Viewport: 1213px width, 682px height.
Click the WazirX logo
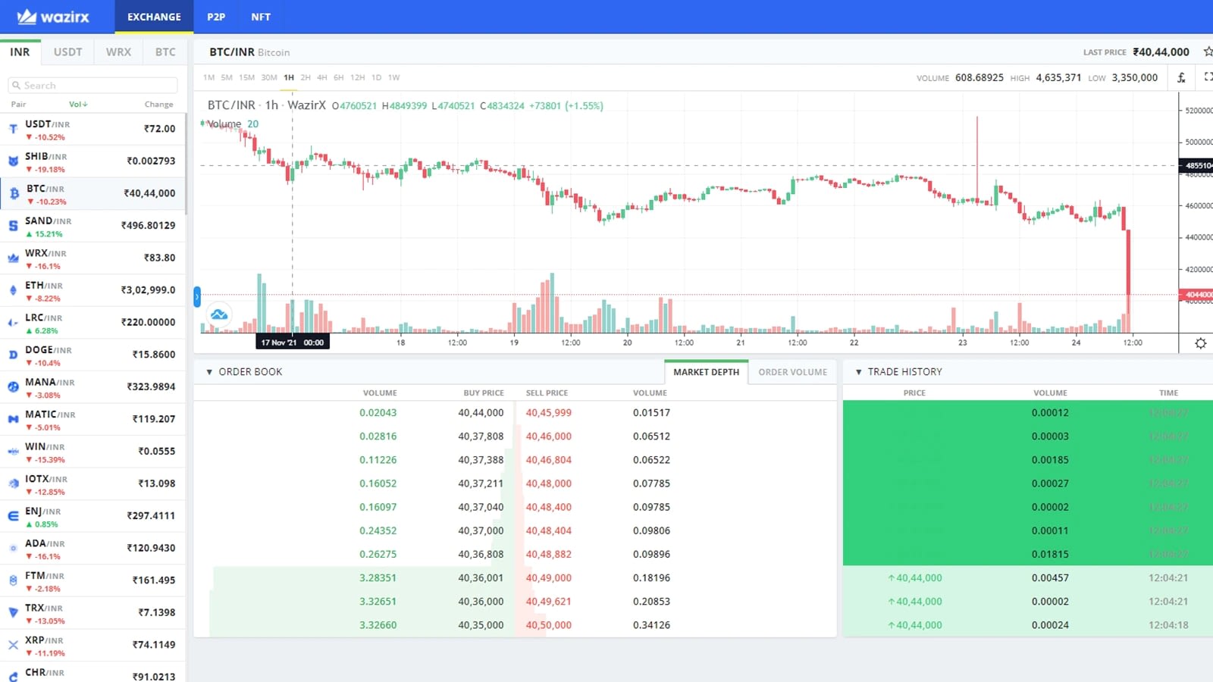pyautogui.click(x=53, y=17)
